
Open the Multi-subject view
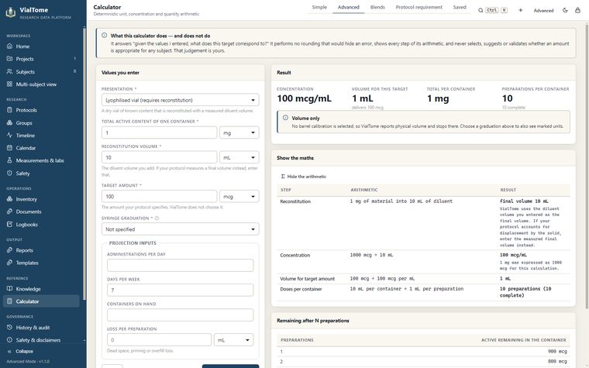(x=41, y=84)
